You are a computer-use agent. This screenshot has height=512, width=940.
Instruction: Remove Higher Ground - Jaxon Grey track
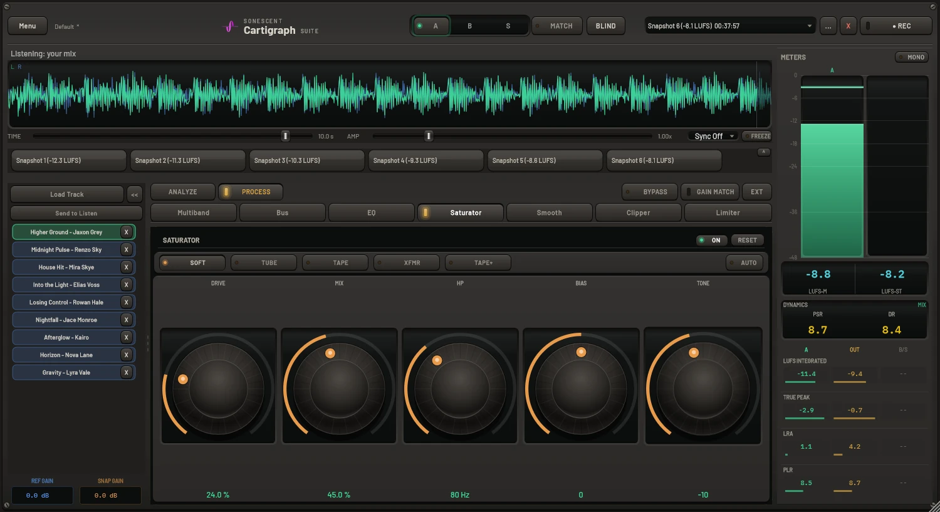click(x=126, y=232)
